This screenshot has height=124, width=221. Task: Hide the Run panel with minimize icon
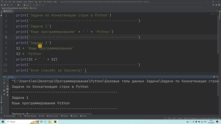tap(217, 77)
